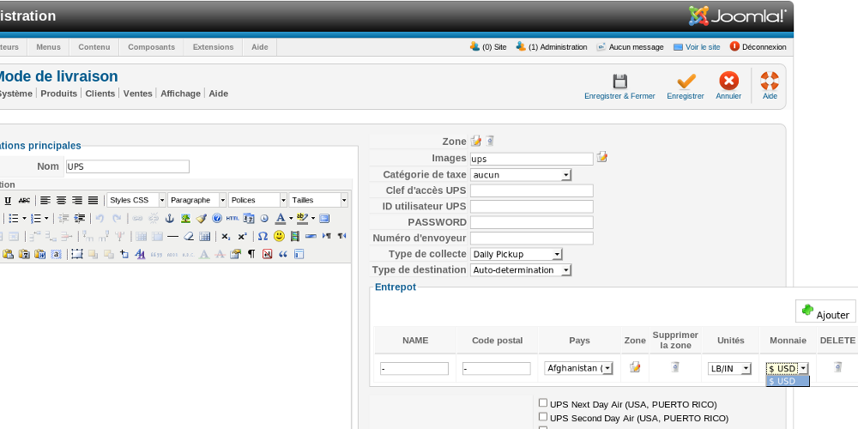Click the zone edit icon beside Zone label

click(476, 142)
